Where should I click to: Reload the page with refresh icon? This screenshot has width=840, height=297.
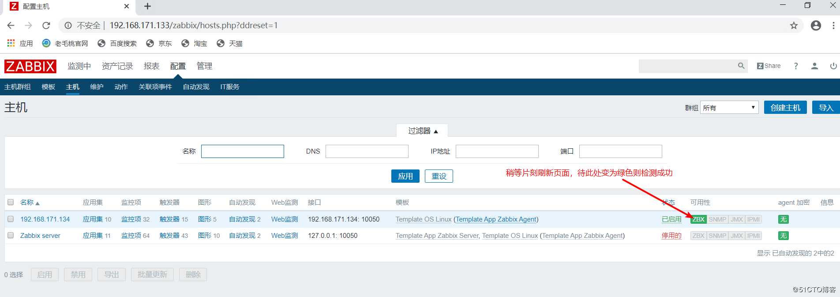46,26
